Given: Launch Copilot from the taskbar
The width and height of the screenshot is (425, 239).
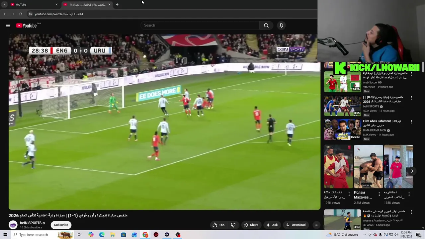Looking at the screenshot, I should (x=91, y=235).
